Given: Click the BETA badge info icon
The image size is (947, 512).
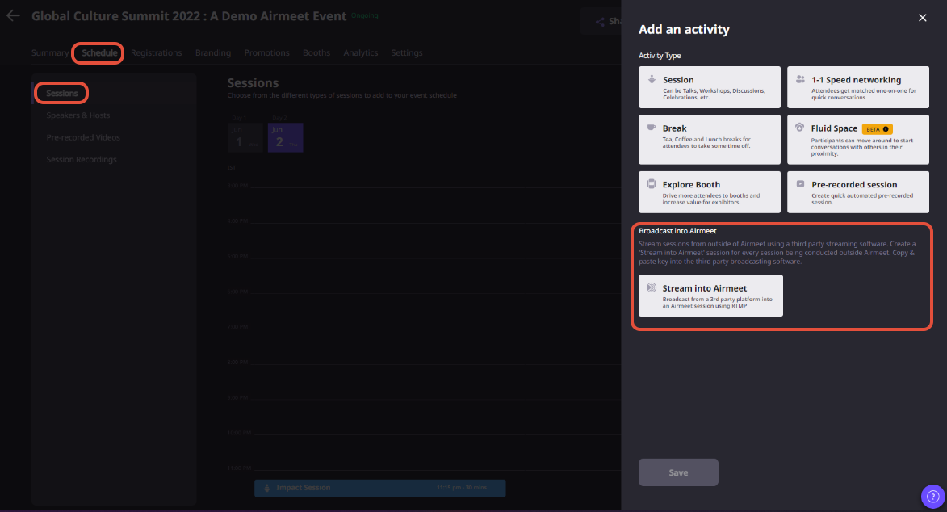Looking at the screenshot, I should click(886, 128).
